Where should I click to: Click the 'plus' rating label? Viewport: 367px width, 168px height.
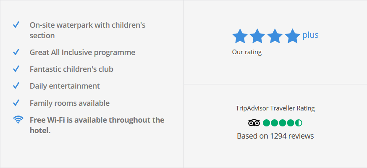(x=310, y=35)
